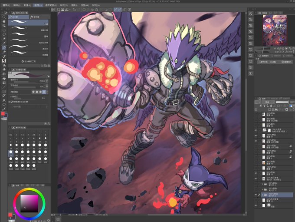This screenshot has height=222, width=295.
Task: Select the first pen brush in list
Action: (28, 23)
